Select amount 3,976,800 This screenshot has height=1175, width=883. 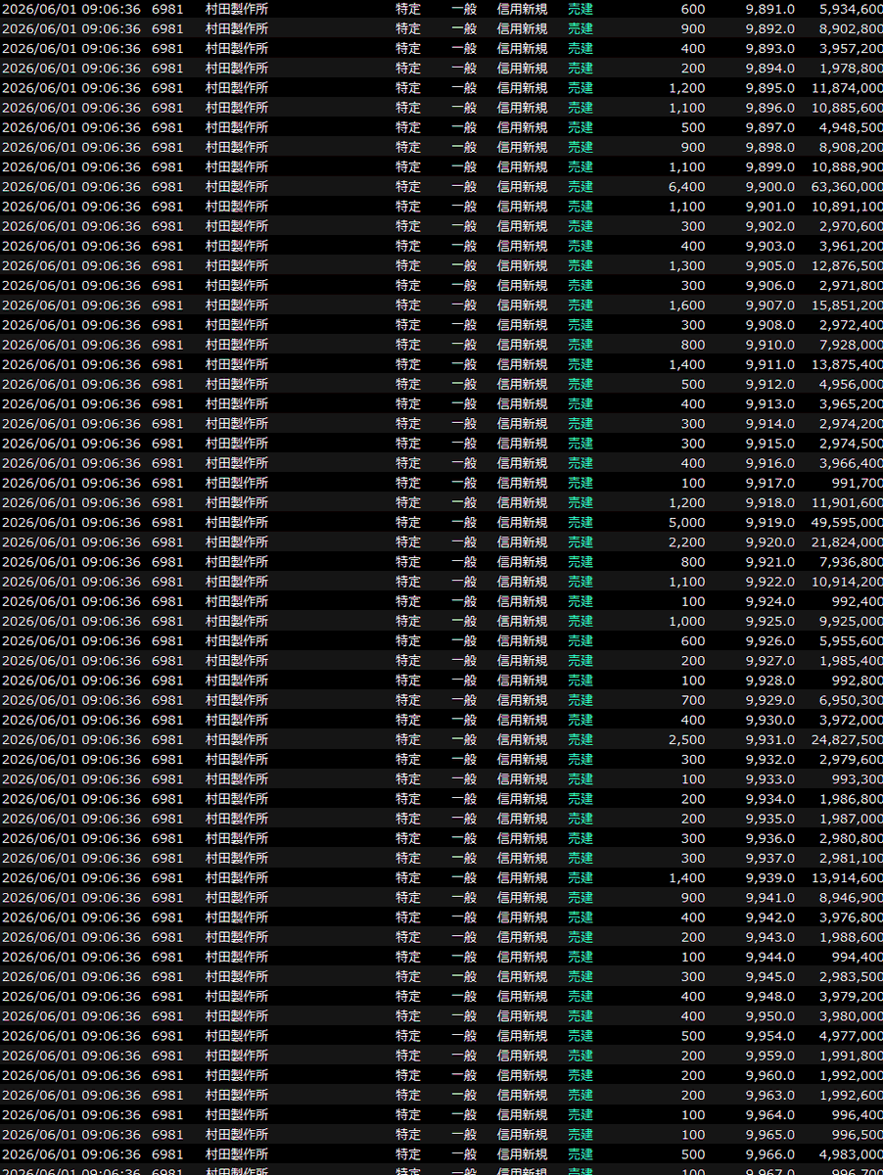click(x=851, y=917)
